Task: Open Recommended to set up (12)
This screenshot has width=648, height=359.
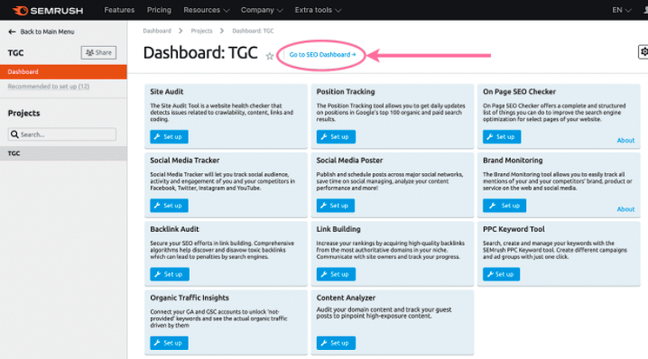Action: (49, 87)
